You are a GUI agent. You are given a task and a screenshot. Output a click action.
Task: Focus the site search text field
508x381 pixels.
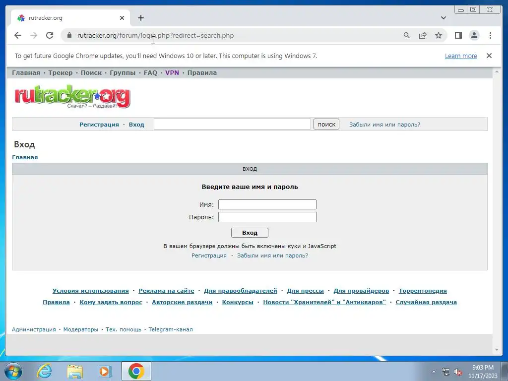(232, 124)
